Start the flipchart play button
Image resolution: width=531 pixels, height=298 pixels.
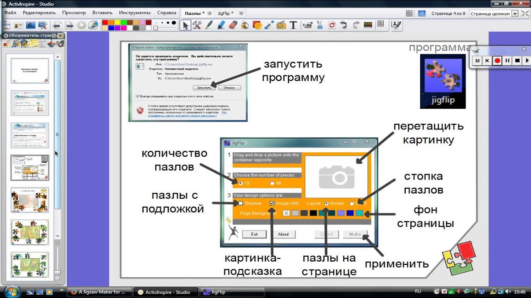81,25
